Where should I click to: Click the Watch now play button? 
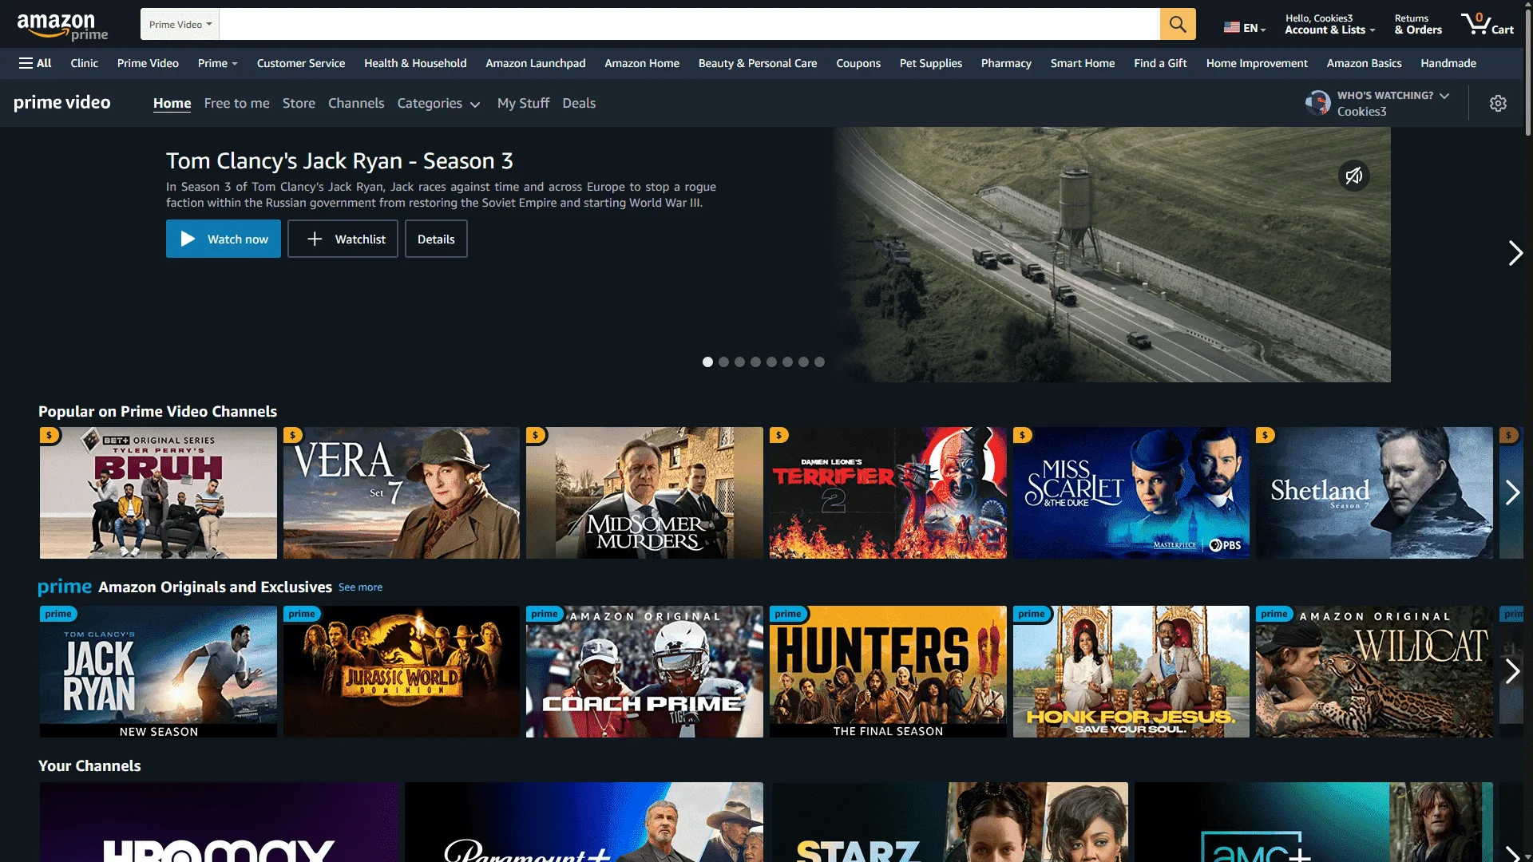pos(224,239)
